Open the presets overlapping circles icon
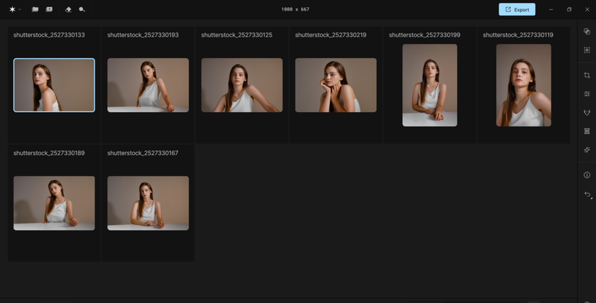This screenshot has height=303, width=596. tap(587, 31)
